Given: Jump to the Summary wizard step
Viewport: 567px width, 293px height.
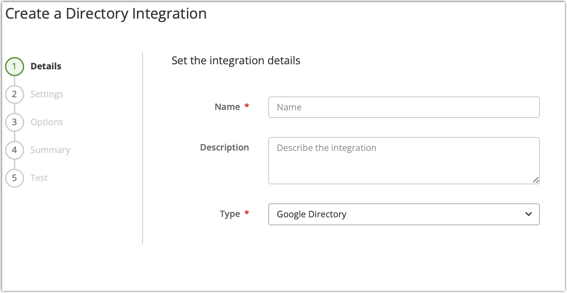Looking at the screenshot, I should 50,150.
